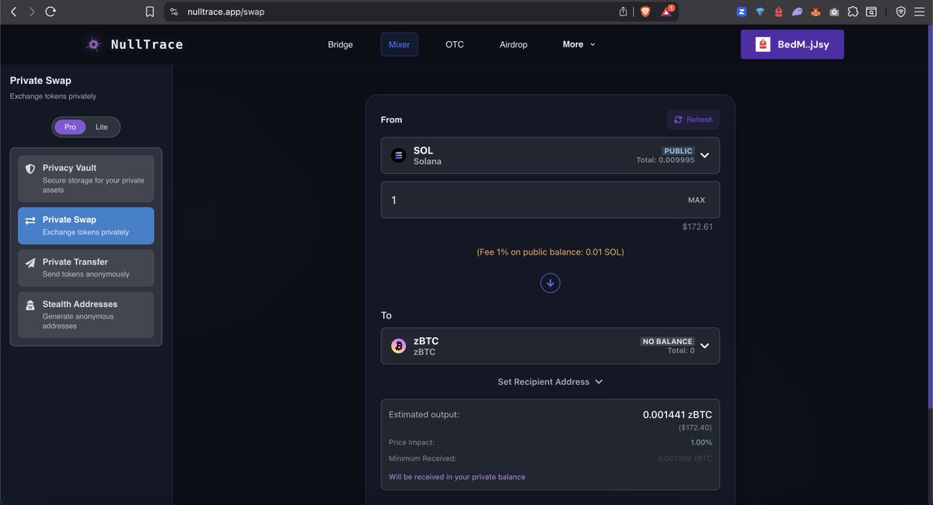Click the NullTrace brand name

[x=147, y=44]
